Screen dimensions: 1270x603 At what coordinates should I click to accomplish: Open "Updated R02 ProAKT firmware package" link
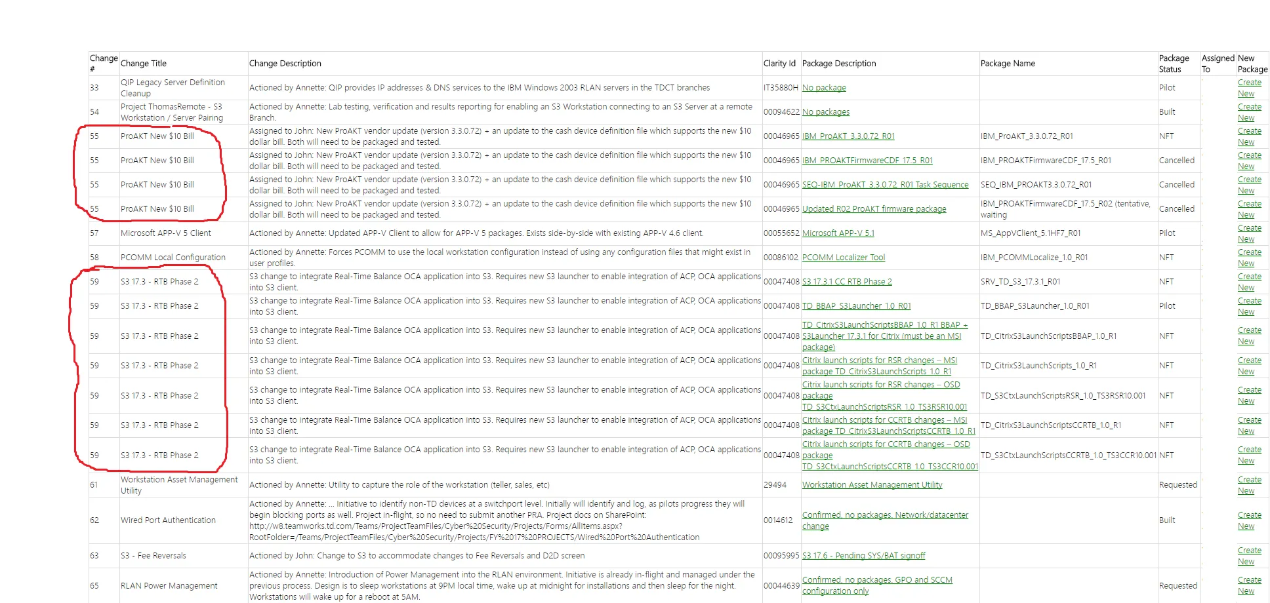tap(874, 209)
